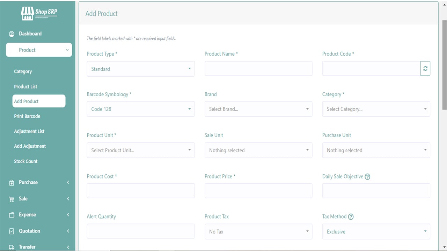447x251 pixels.
Task: Open the Select Brand dropdown
Action: [258, 109]
